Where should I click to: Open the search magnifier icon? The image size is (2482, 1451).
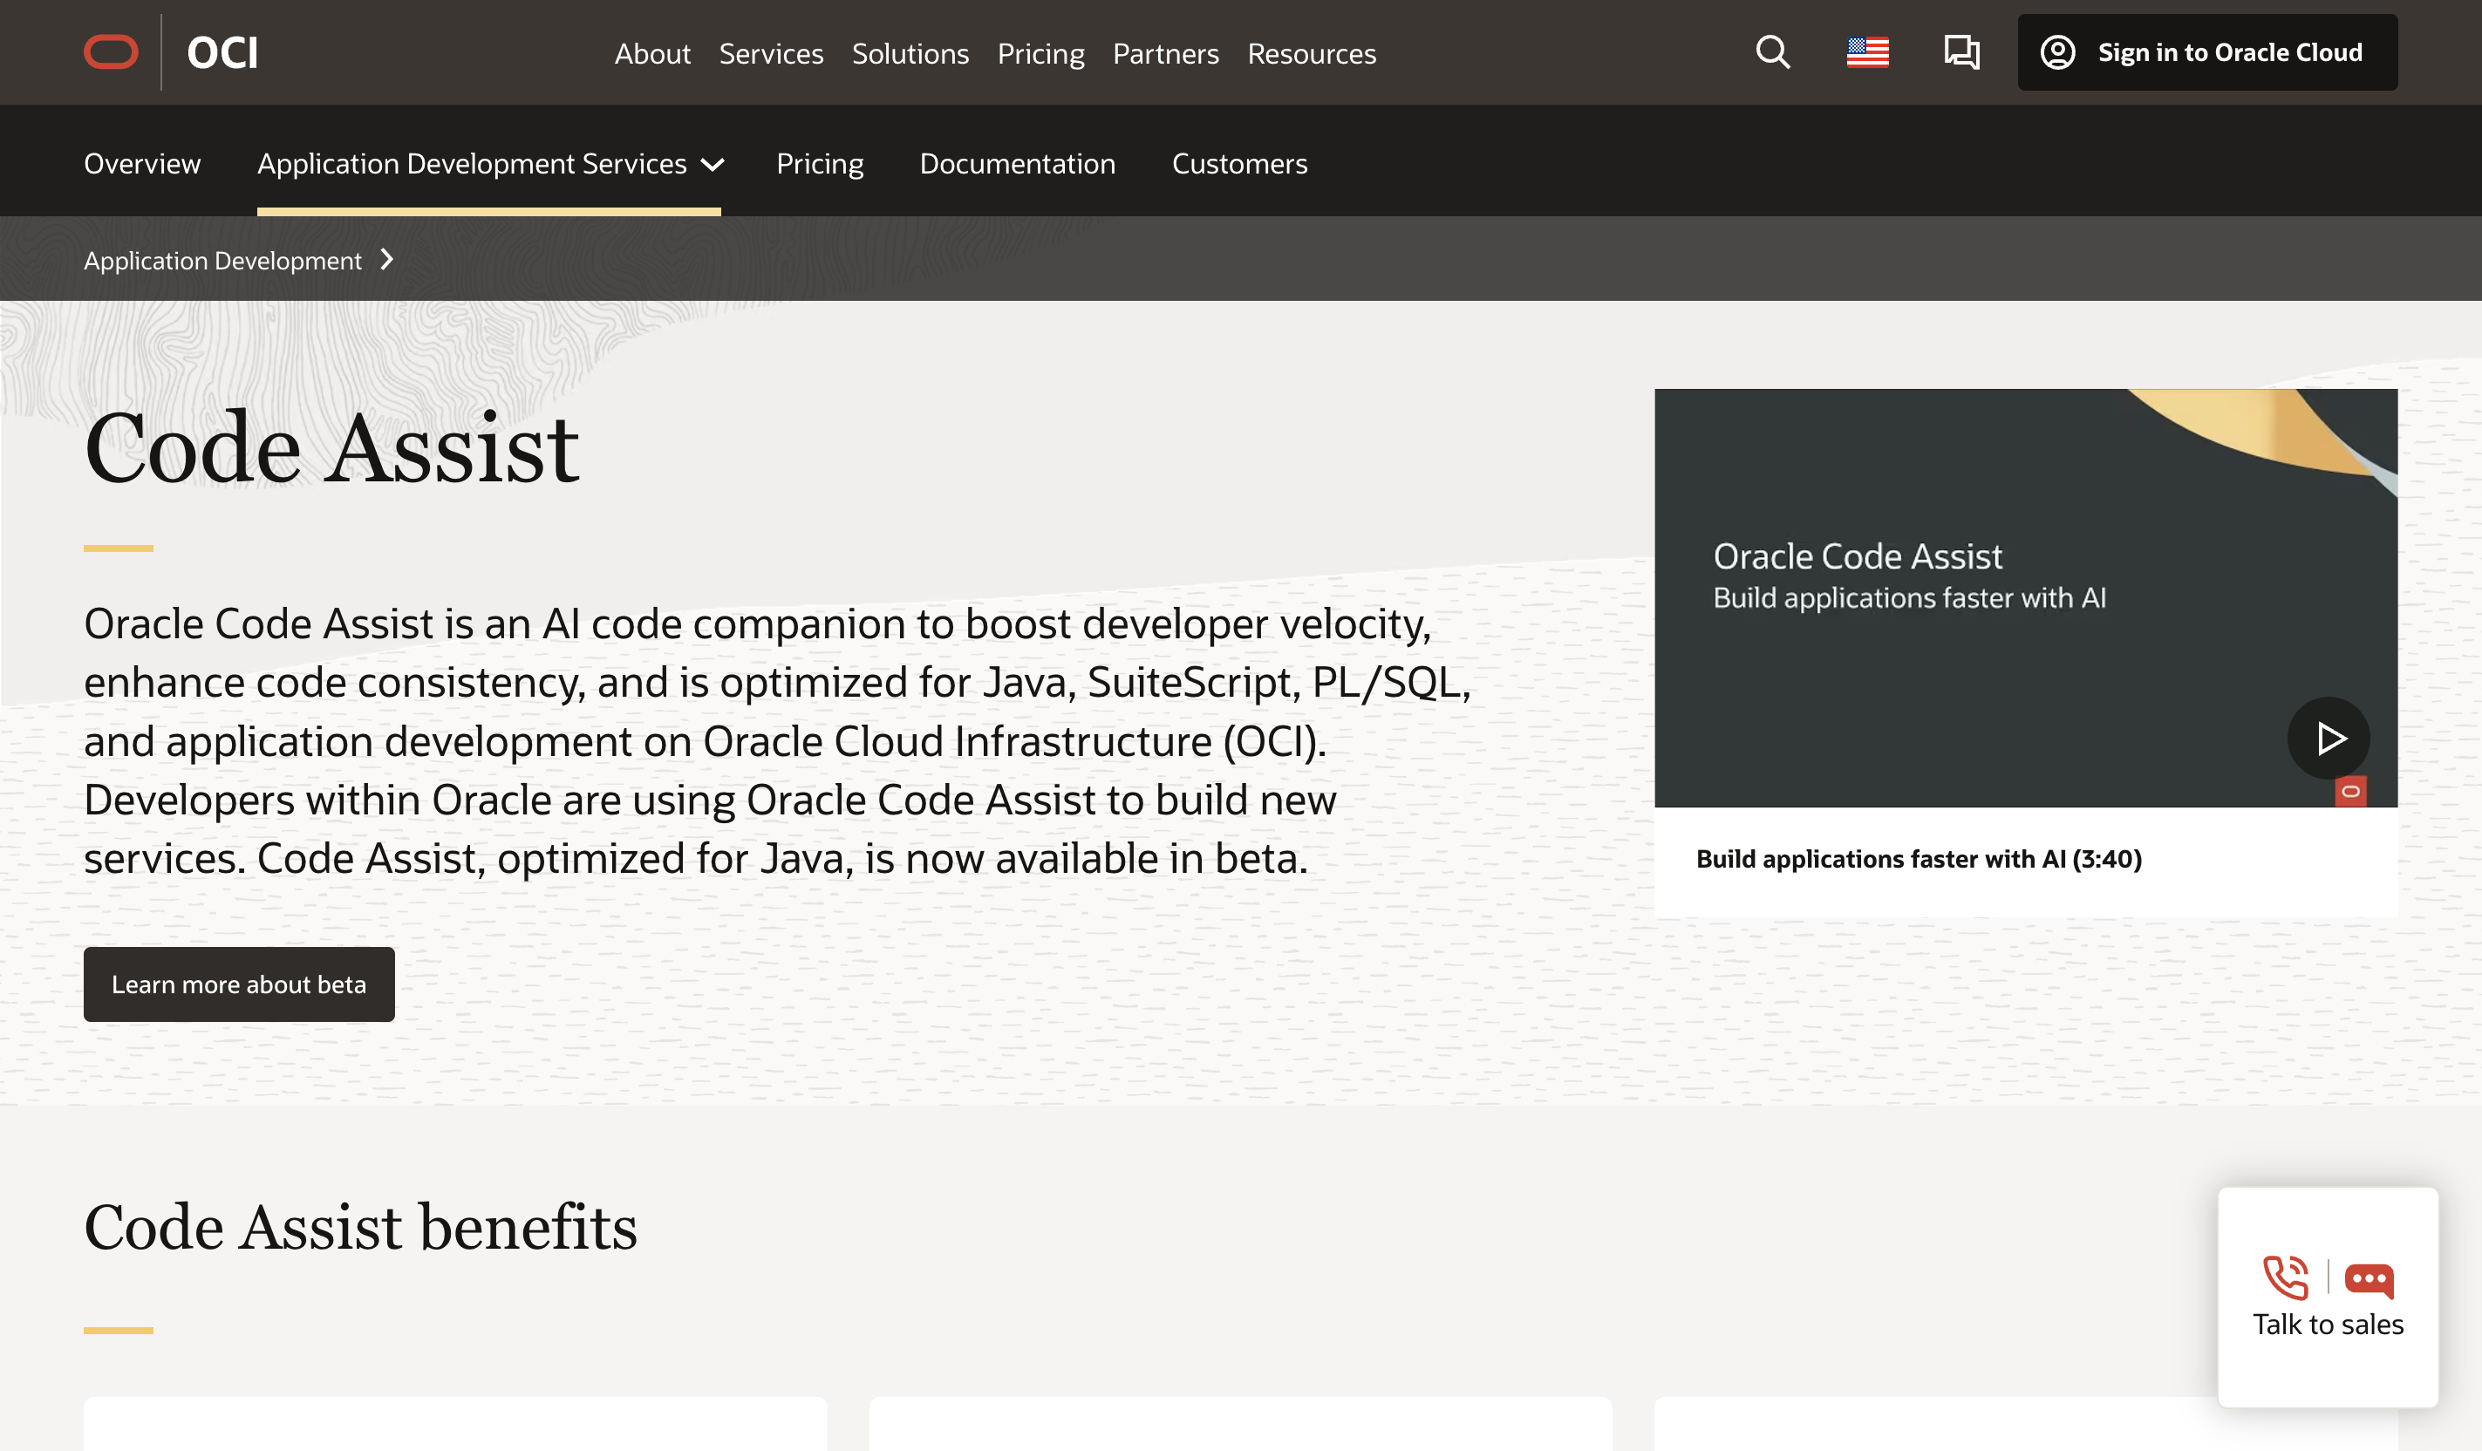point(1773,52)
